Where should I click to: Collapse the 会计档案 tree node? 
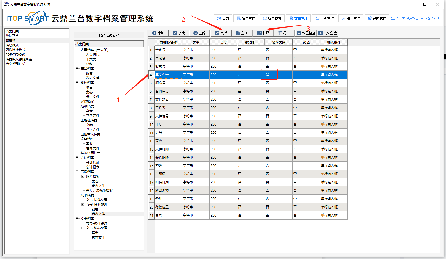[x=77, y=158]
